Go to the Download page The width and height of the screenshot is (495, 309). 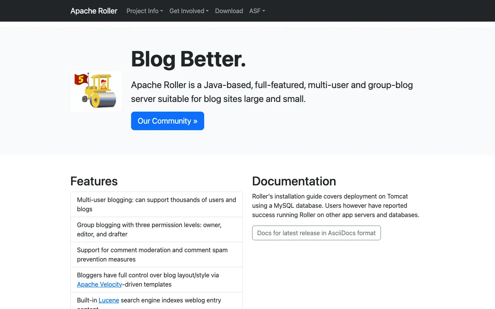click(x=229, y=11)
